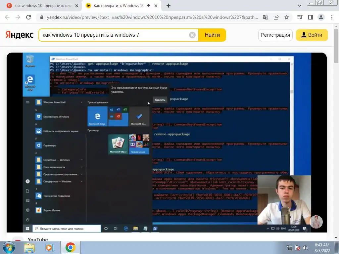
Task: Open the Windows 7 Start orb
Action: click(9, 247)
